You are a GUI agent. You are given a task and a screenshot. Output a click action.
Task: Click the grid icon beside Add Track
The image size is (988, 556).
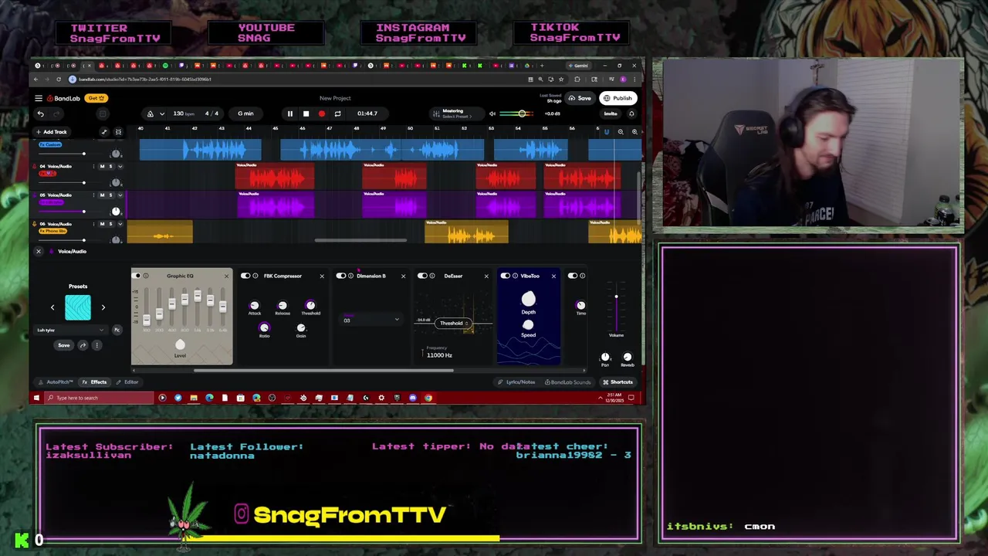click(118, 132)
